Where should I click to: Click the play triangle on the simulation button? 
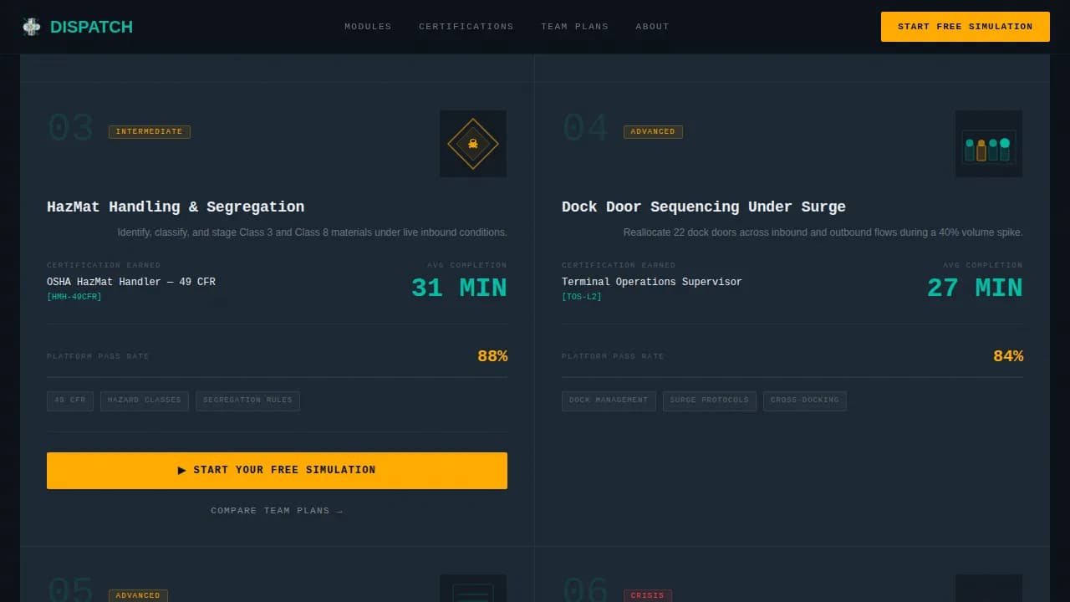click(x=182, y=470)
